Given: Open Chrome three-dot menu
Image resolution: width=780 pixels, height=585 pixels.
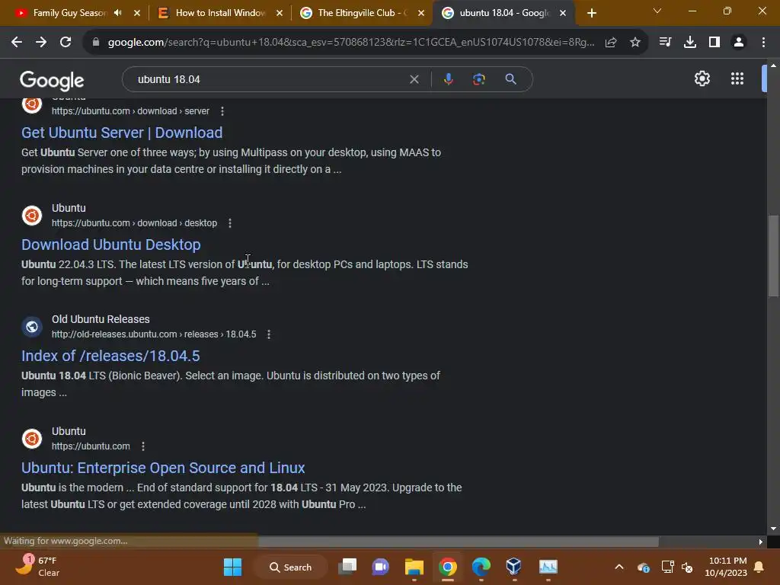Looking at the screenshot, I should (x=763, y=43).
